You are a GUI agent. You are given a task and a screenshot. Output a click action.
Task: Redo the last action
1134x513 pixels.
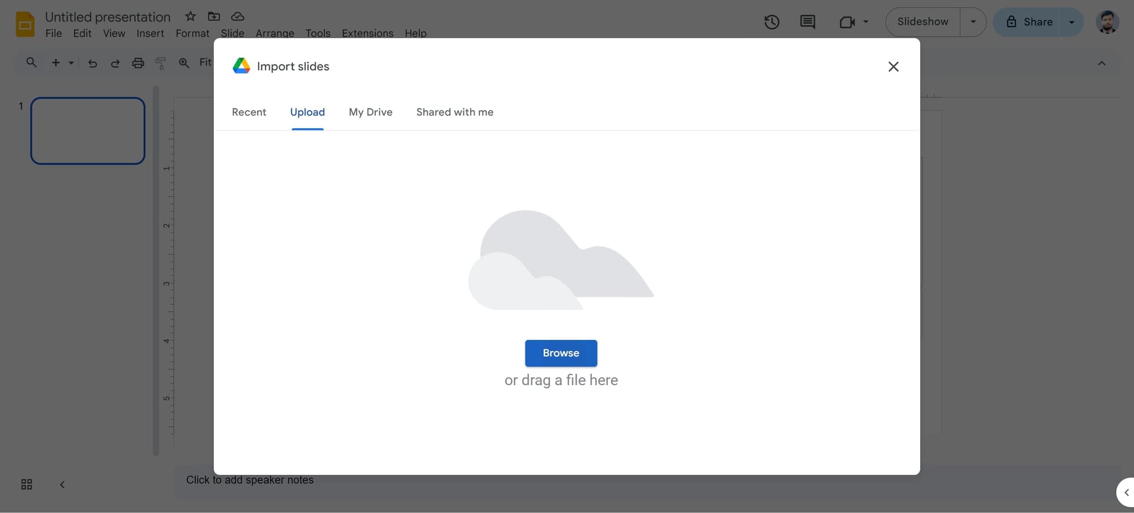tap(115, 63)
